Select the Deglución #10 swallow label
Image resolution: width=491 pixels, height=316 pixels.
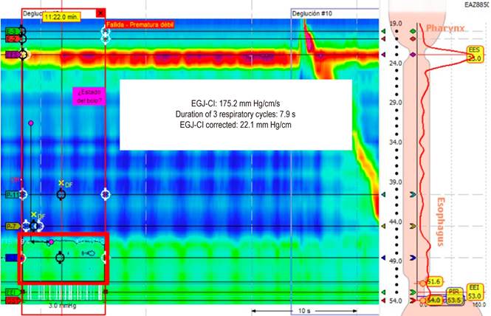coord(313,13)
